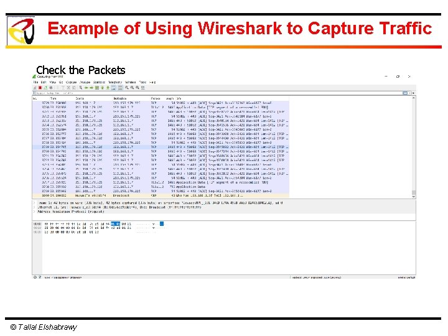This screenshot has width=448, height=336.
Task: Click the Packets count status text
Action: pyautogui.click(x=316, y=278)
